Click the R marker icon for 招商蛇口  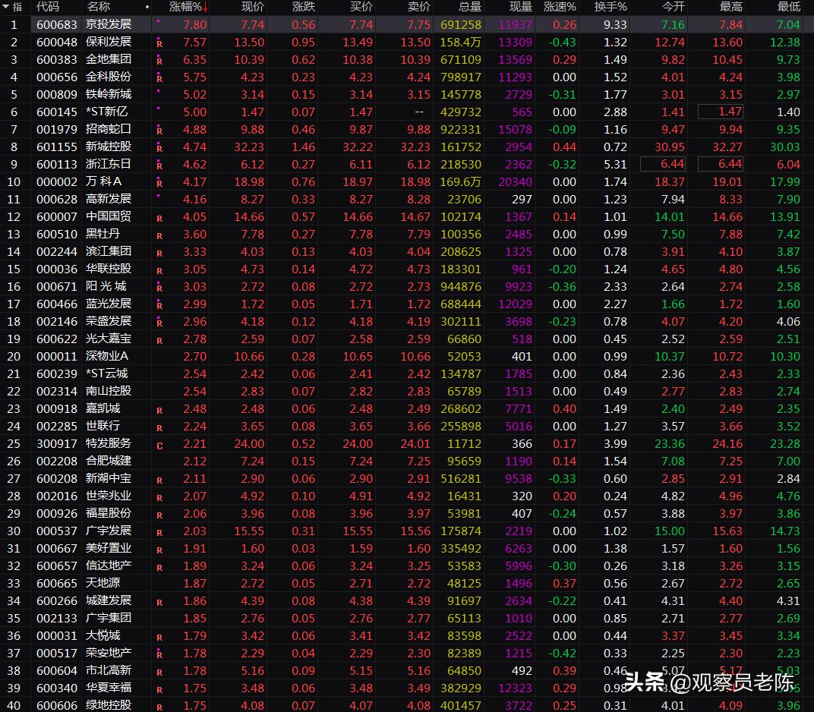click(159, 131)
